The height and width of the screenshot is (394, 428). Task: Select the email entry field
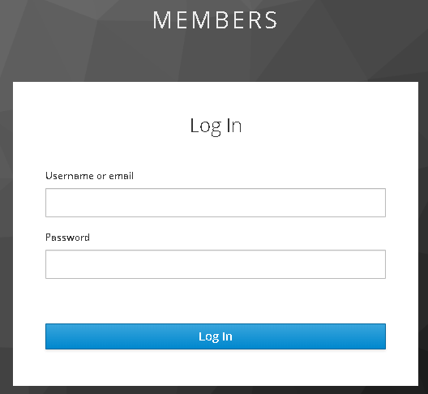tap(216, 203)
